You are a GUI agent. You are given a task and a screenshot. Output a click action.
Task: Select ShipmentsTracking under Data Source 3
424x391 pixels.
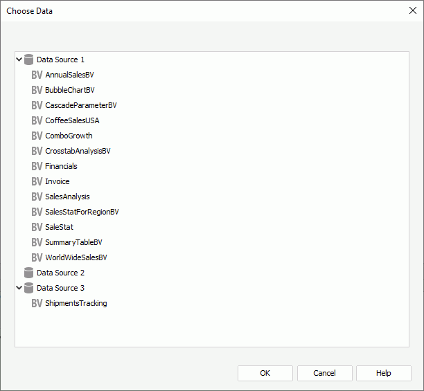click(76, 303)
